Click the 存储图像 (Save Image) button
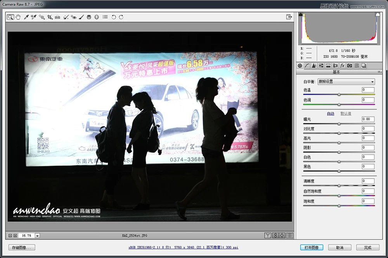This screenshot has width=388, height=258. (22, 248)
